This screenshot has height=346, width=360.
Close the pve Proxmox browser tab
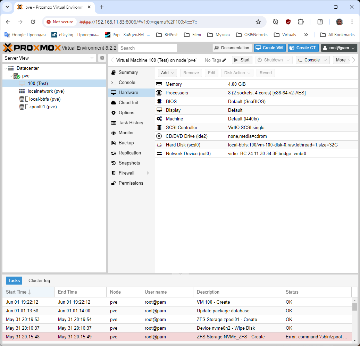coord(89,7)
